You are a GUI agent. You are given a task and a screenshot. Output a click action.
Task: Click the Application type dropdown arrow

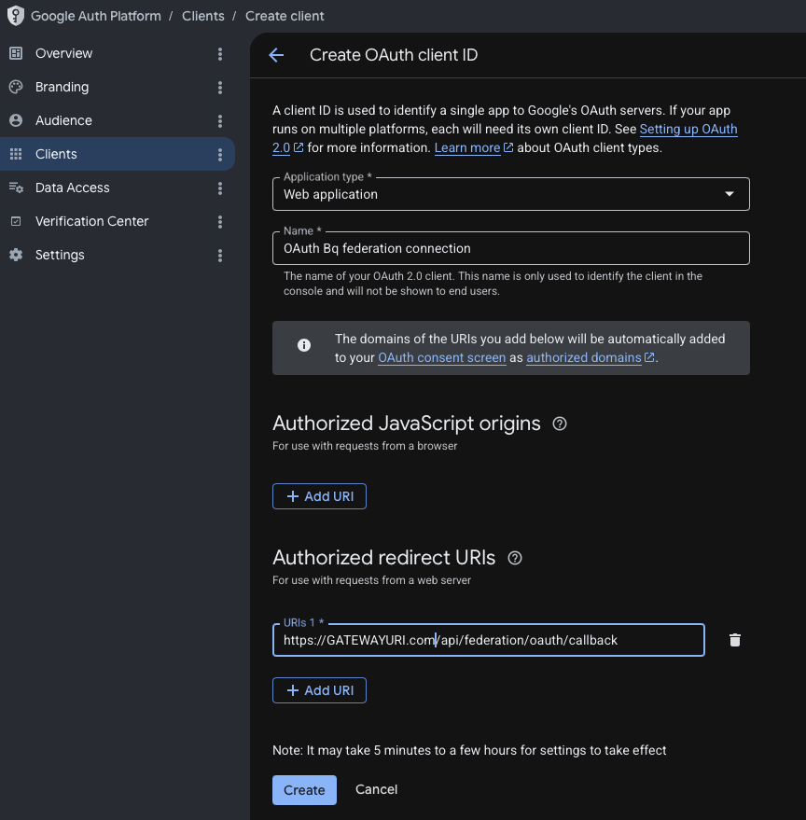point(730,194)
